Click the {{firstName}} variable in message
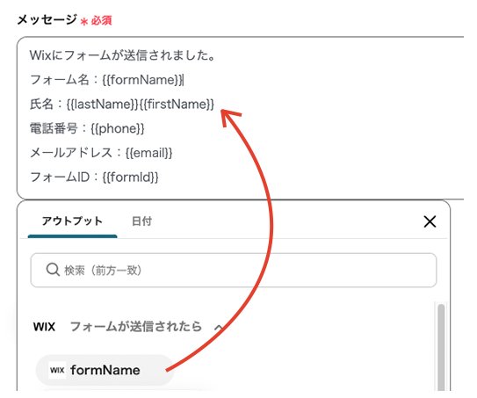Image resolution: width=477 pixels, height=398 pixels. coord(177,104)
